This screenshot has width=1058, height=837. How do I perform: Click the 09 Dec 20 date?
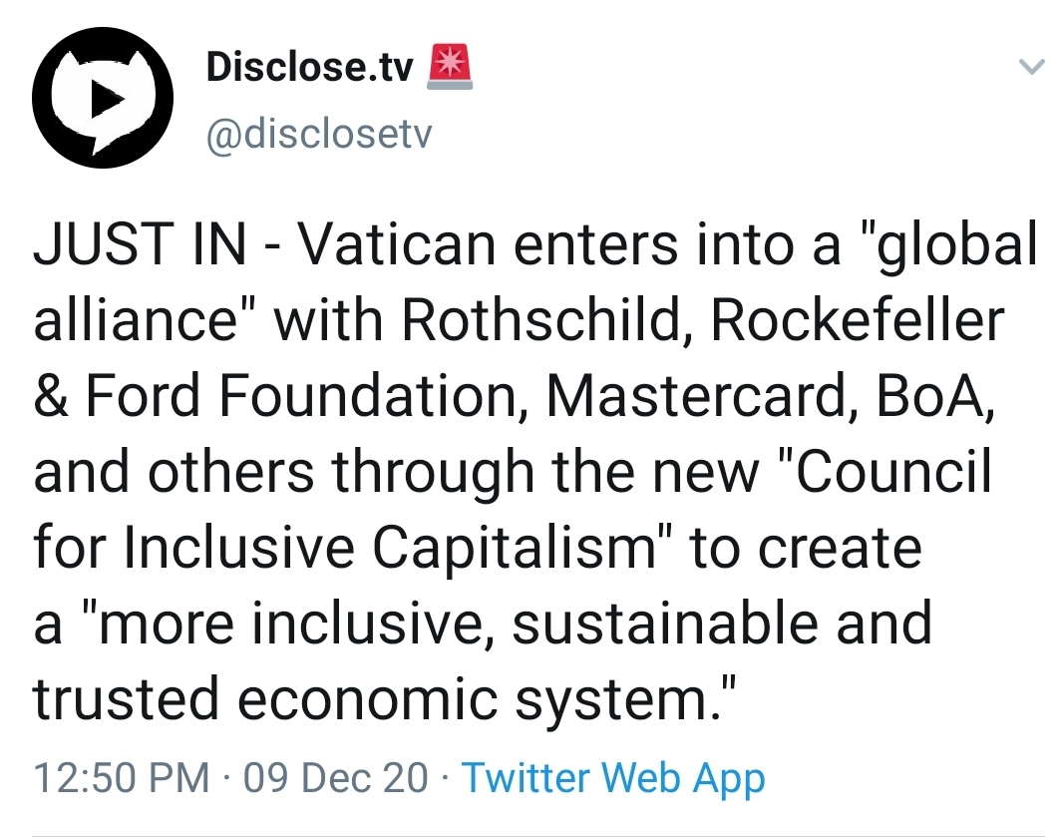[x=336, y=778]
